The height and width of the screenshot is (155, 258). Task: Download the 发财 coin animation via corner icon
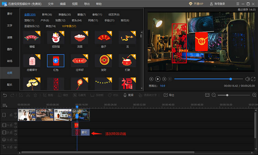110,56
